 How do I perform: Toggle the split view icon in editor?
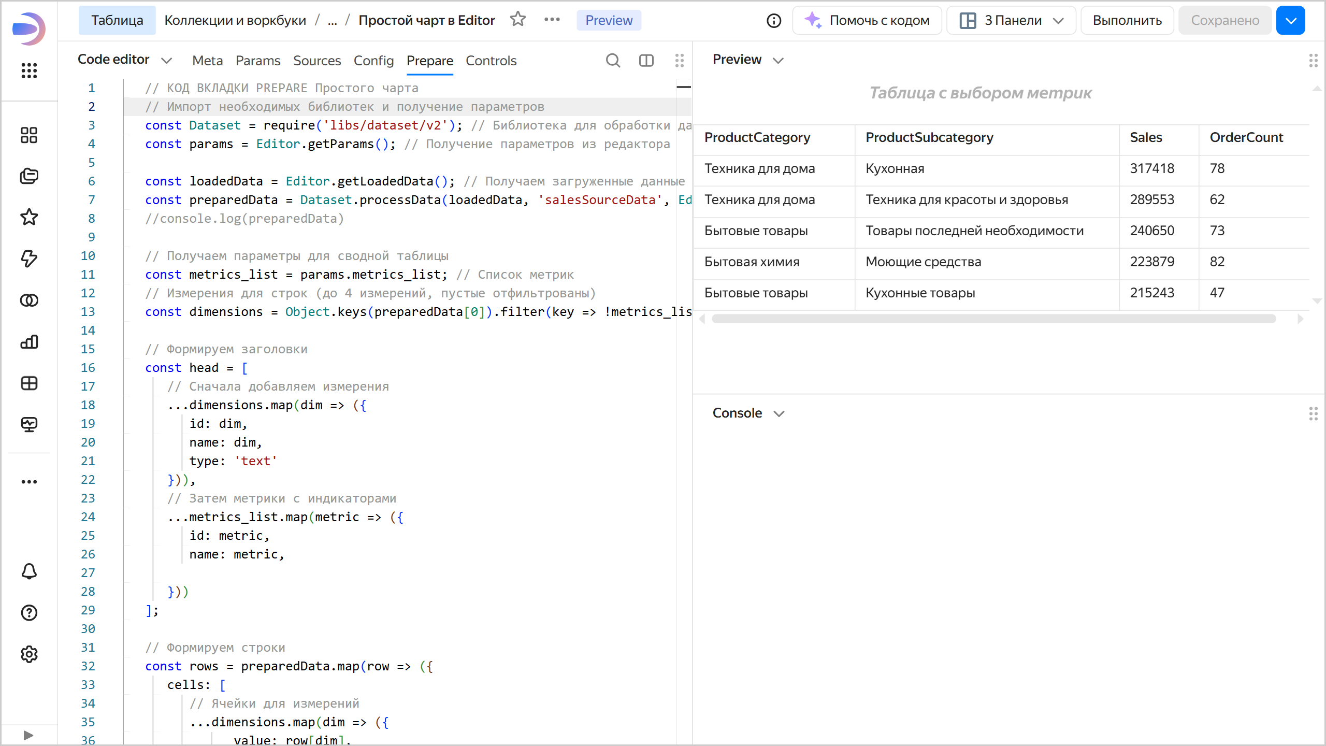coord(646,61)
